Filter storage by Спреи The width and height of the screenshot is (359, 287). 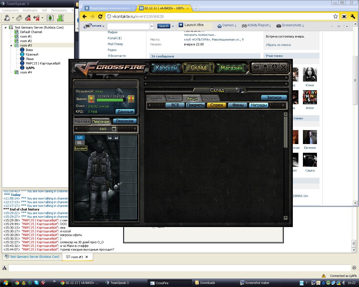pyautogui.click(x=217, y=105)
